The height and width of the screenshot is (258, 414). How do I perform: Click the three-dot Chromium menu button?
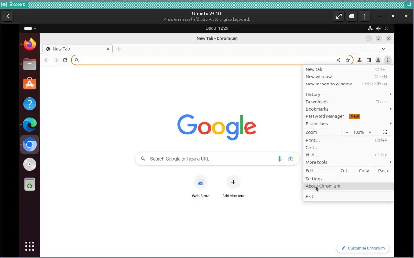387,60
